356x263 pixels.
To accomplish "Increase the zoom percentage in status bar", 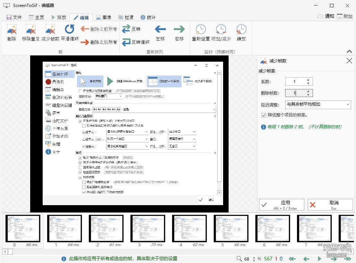I will click(x=254, y=257).
